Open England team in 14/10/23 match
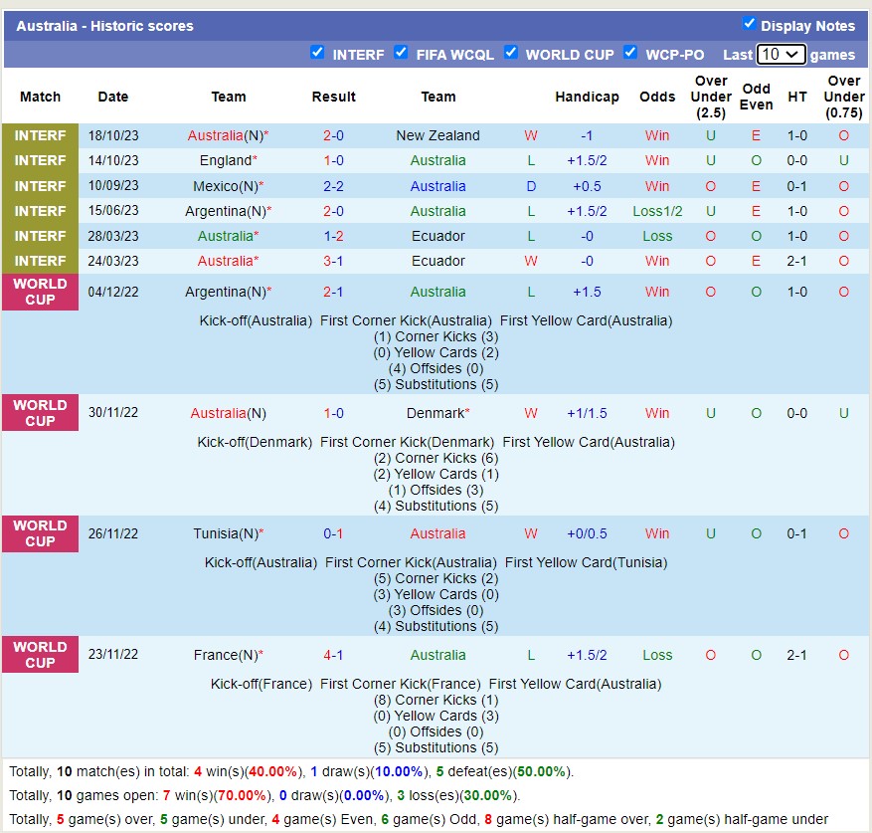872x833 pixels. tap(226, 160)
